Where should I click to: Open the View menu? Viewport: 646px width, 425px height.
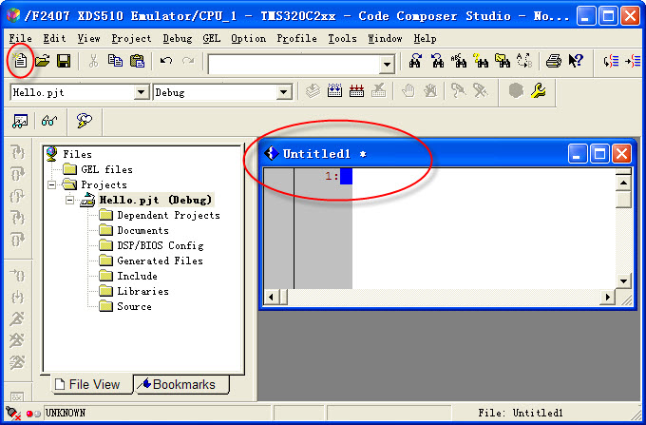point(88,38)
